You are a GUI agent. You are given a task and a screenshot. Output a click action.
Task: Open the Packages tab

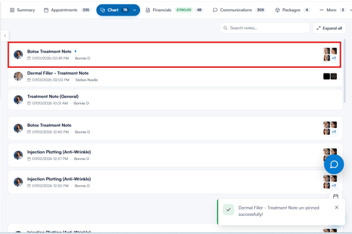292,10
